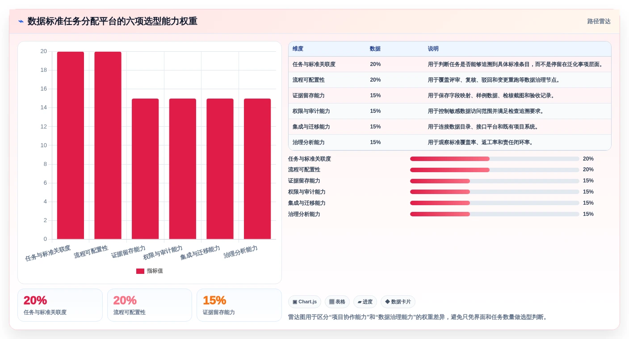Click the 说明 column header
This screenshot has width=629, height=339.
[433, 49]
